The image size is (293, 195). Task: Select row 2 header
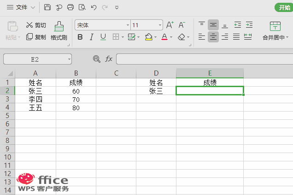pos(7,91)
